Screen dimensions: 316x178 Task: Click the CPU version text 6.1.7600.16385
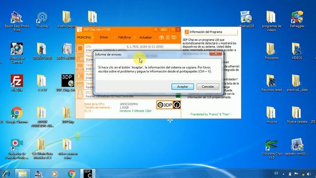pyautogui.click(x=145, y=46)
